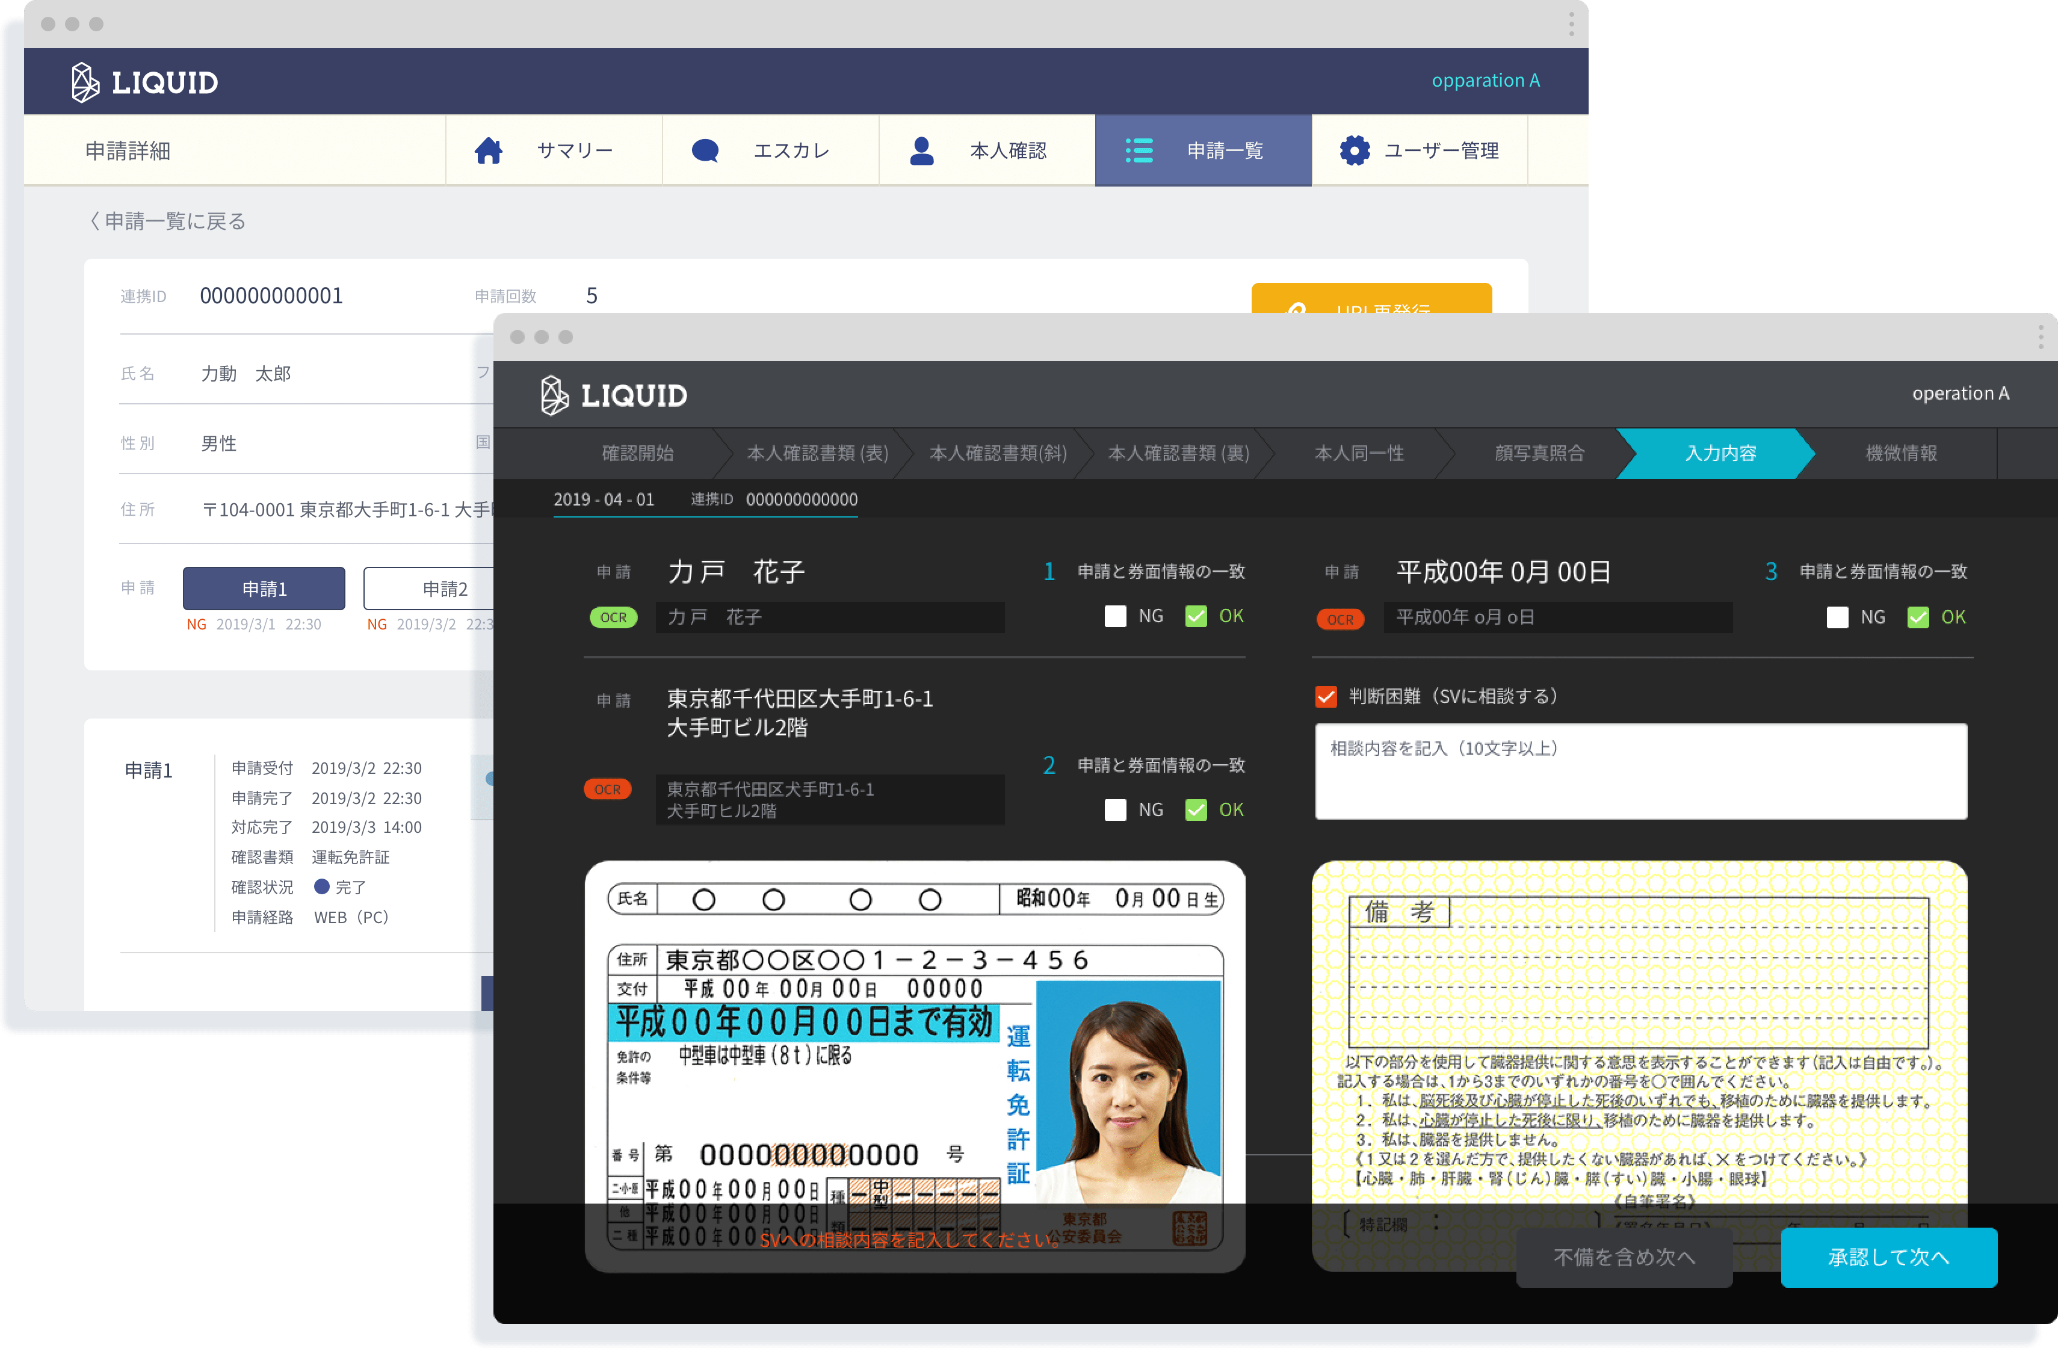Go to the 顔写真照合 step

(1539, 453)
